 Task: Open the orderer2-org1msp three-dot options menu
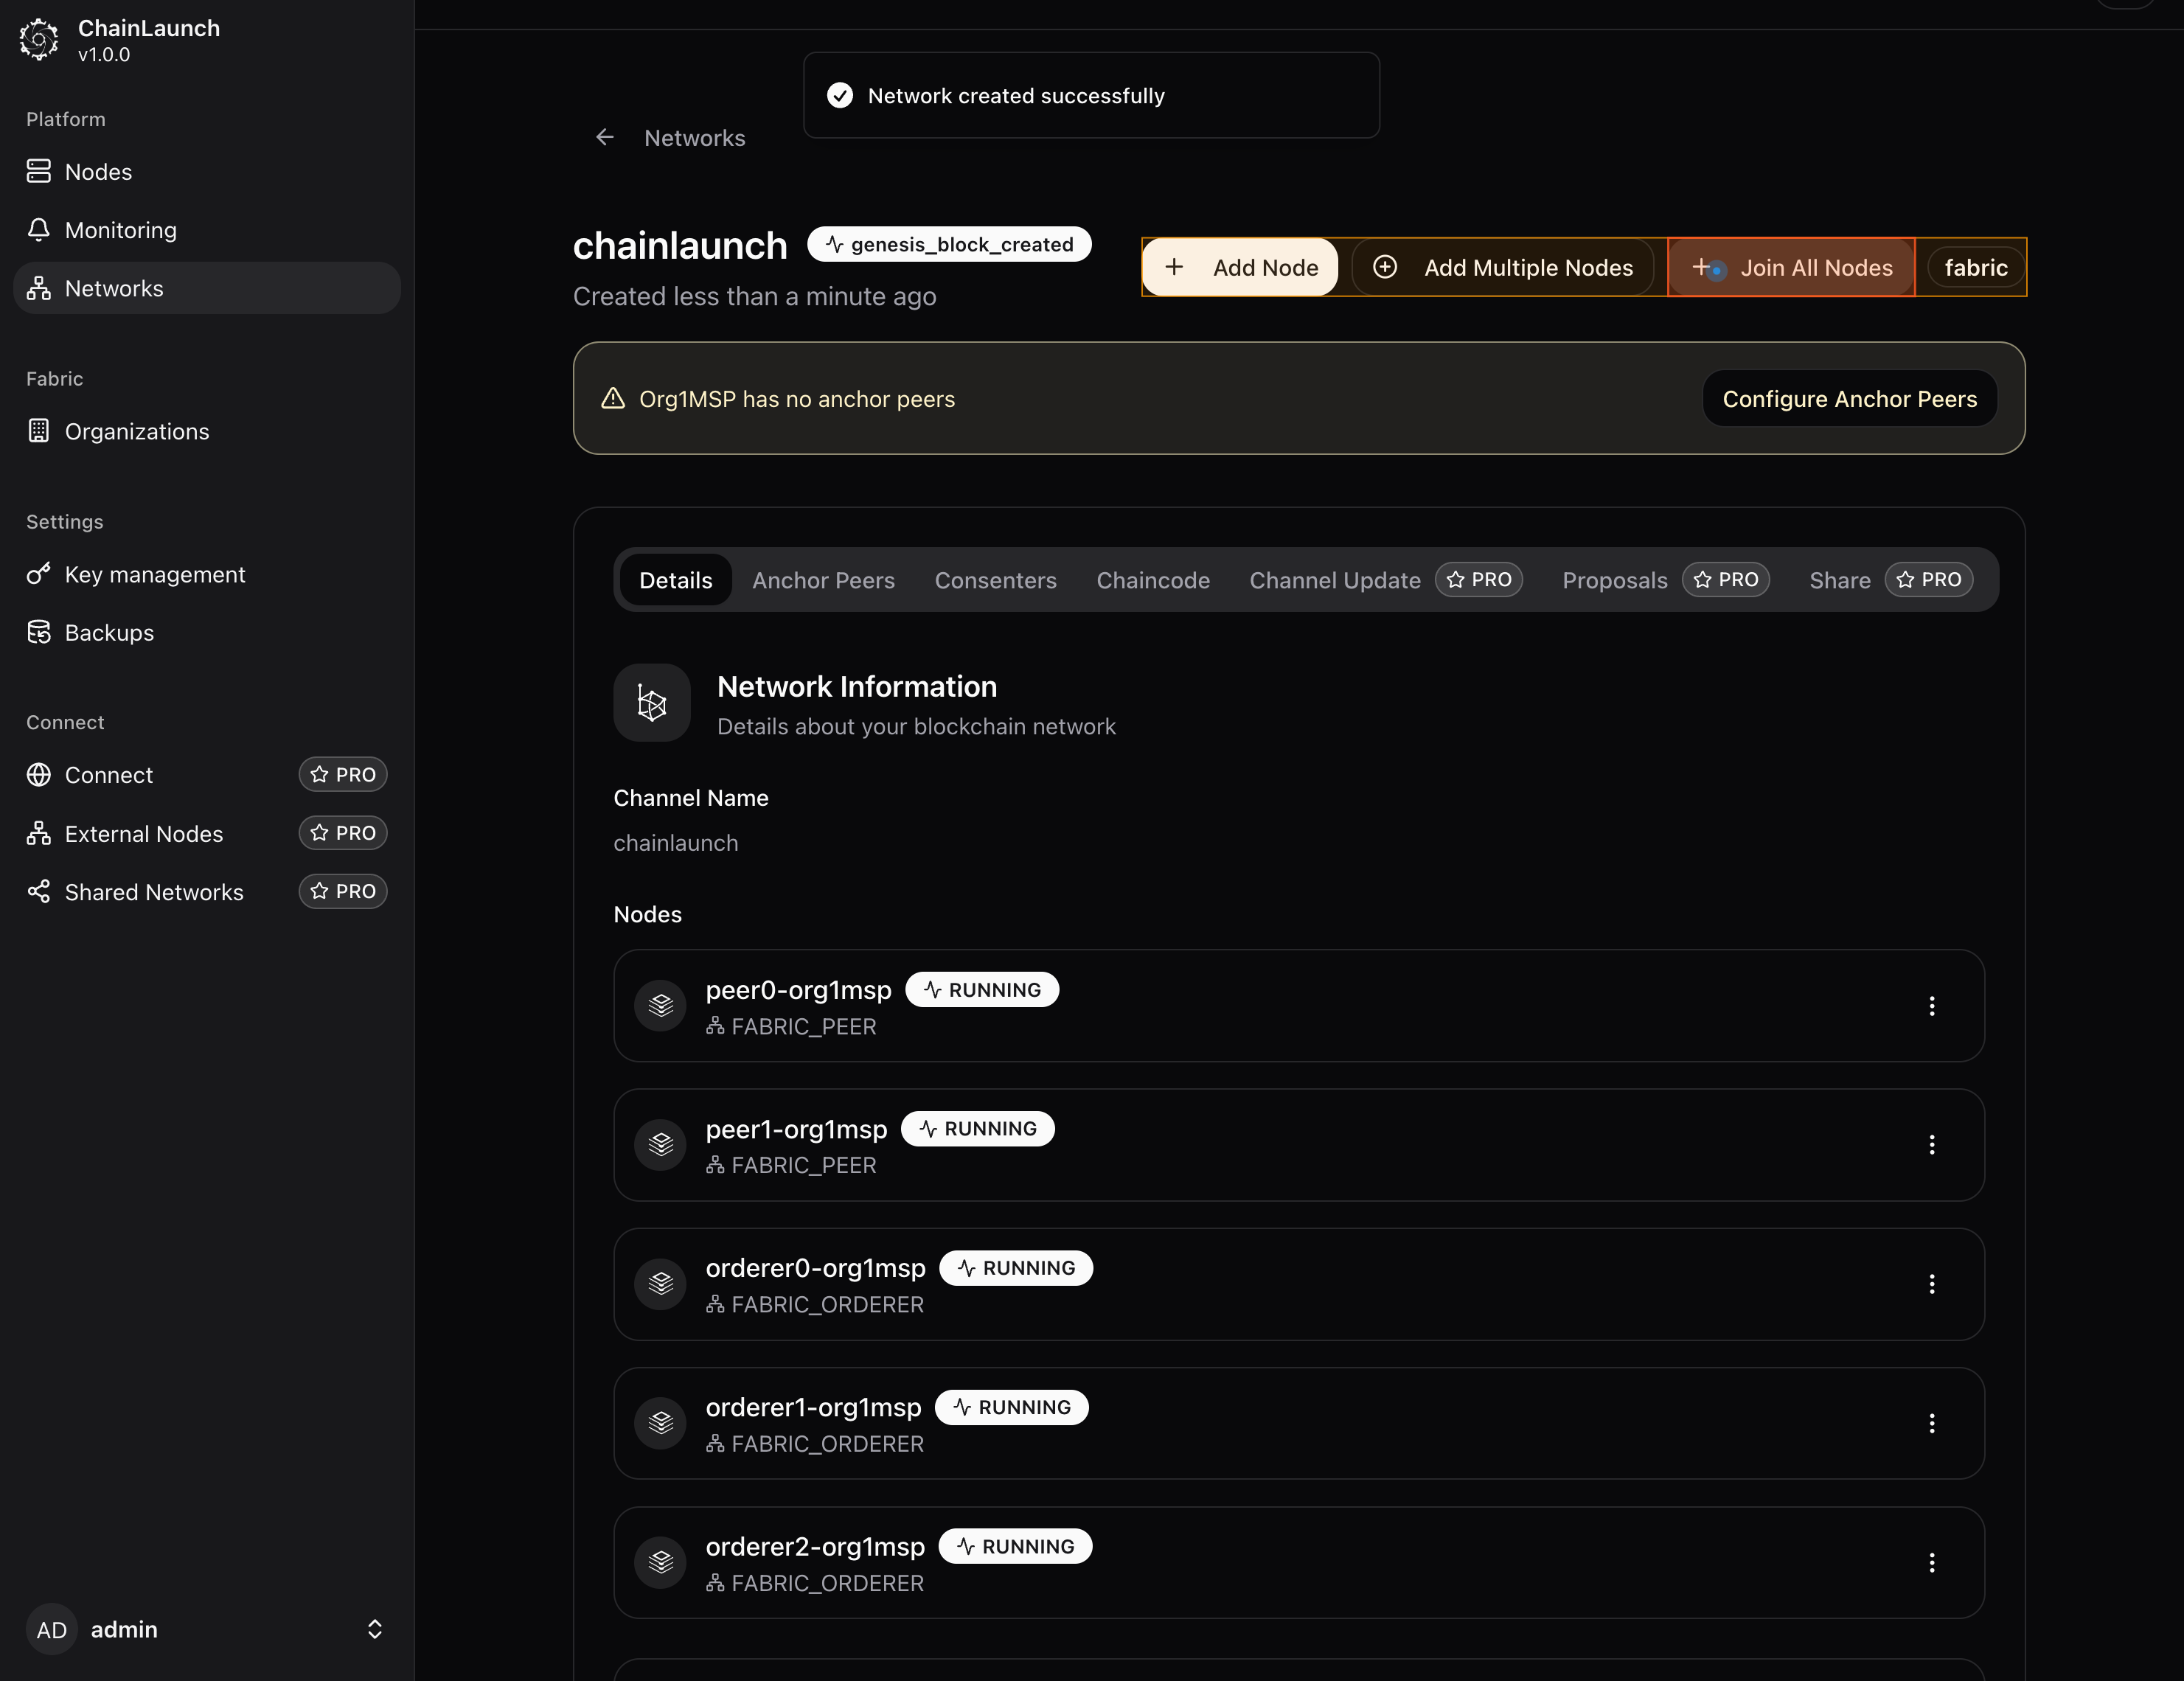click(1931, 1562)
